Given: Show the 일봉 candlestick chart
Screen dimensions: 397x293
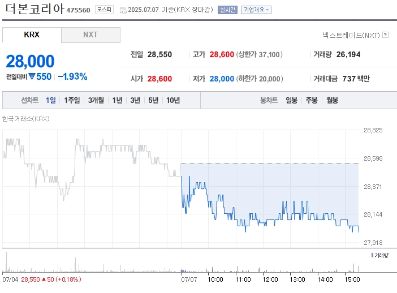Looking at the screenshot, I should click(x=291, y=100).
